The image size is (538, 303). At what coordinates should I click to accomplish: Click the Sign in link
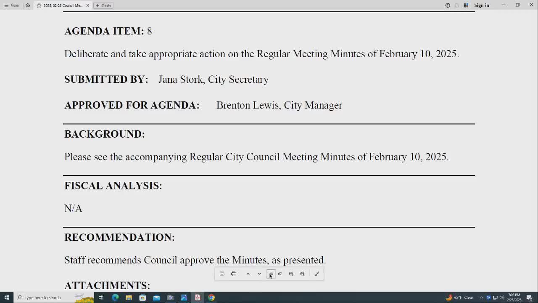(x=482, y=5)
